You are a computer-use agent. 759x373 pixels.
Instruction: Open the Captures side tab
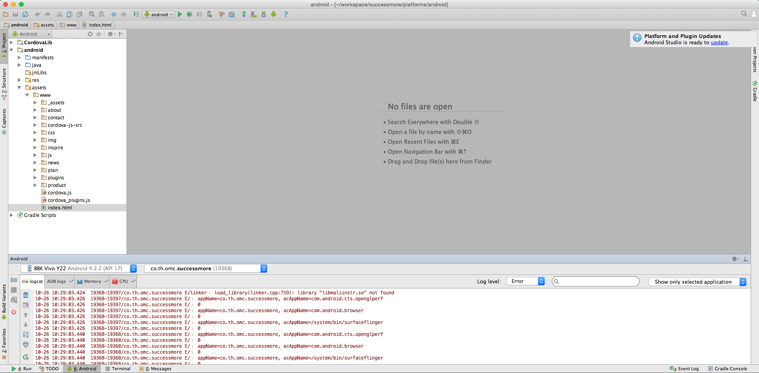[4, 121]
